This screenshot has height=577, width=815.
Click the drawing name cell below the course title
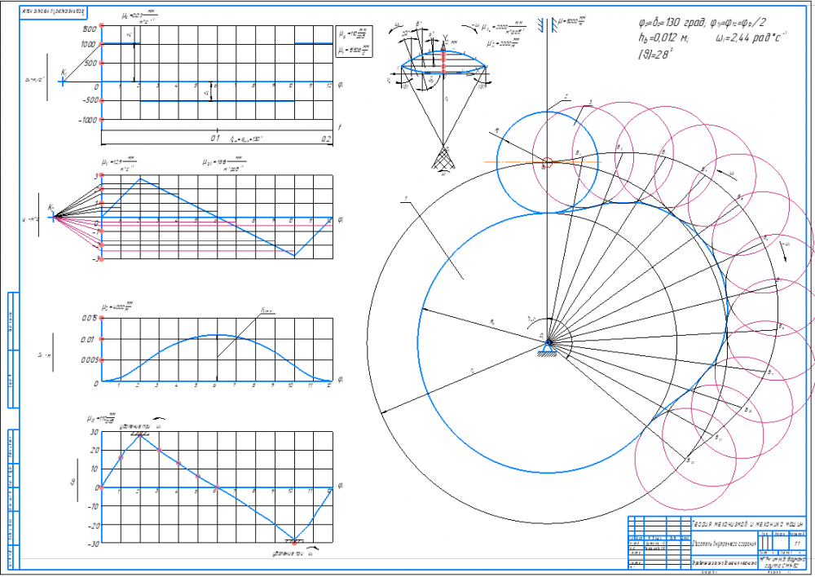[x=724, y=544]
